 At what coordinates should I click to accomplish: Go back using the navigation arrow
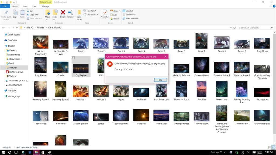coord(4,28)
